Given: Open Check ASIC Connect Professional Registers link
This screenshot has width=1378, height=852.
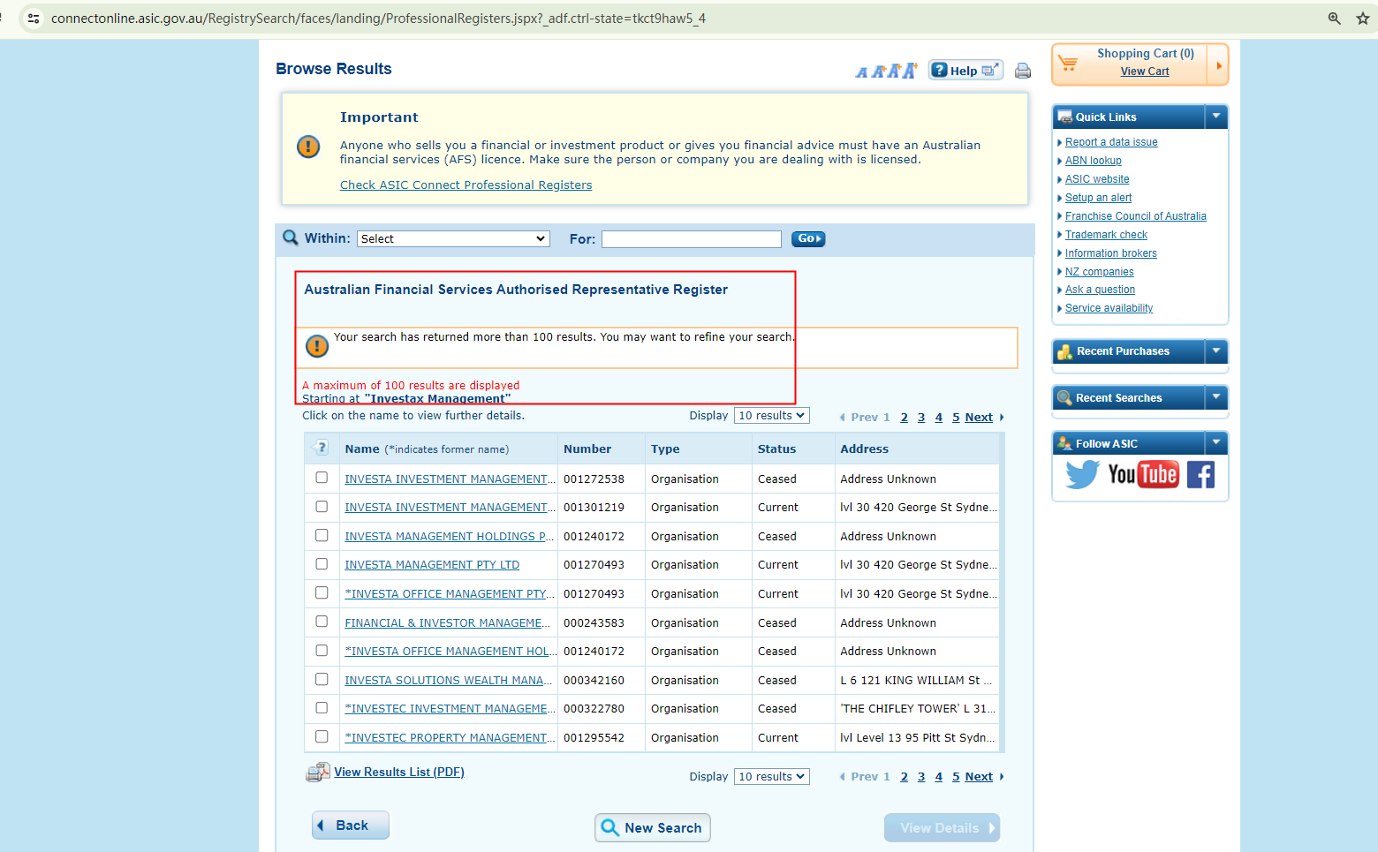Looking at the screenshot, I should click(x=466, y=185).
